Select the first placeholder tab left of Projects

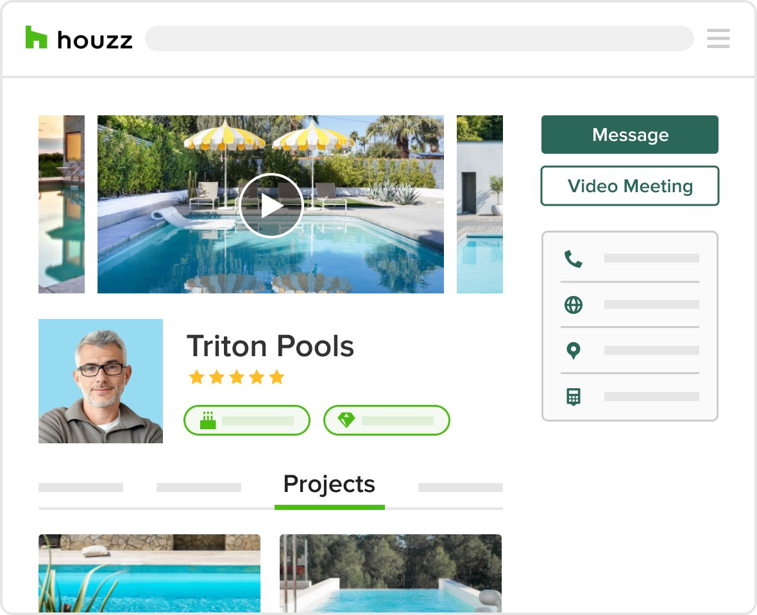[x=81, y=488]
